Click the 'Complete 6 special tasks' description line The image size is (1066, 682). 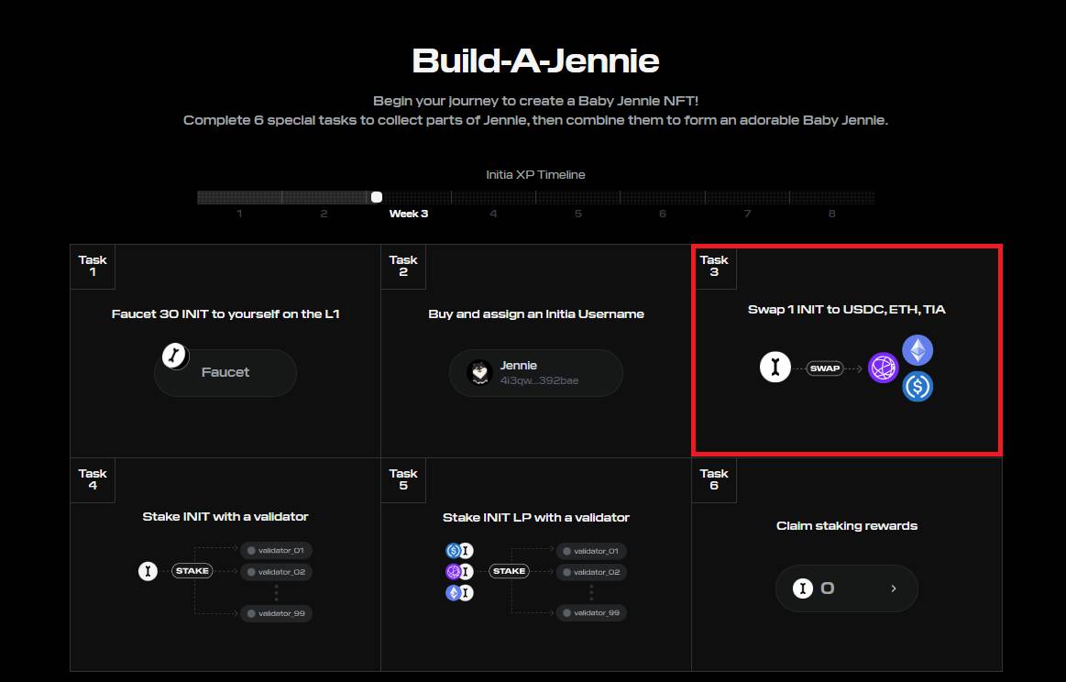click(535, 120)
